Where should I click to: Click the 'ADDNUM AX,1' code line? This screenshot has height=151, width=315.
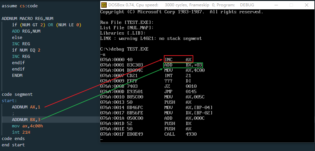pyautogui.click(x=26, y=107)
